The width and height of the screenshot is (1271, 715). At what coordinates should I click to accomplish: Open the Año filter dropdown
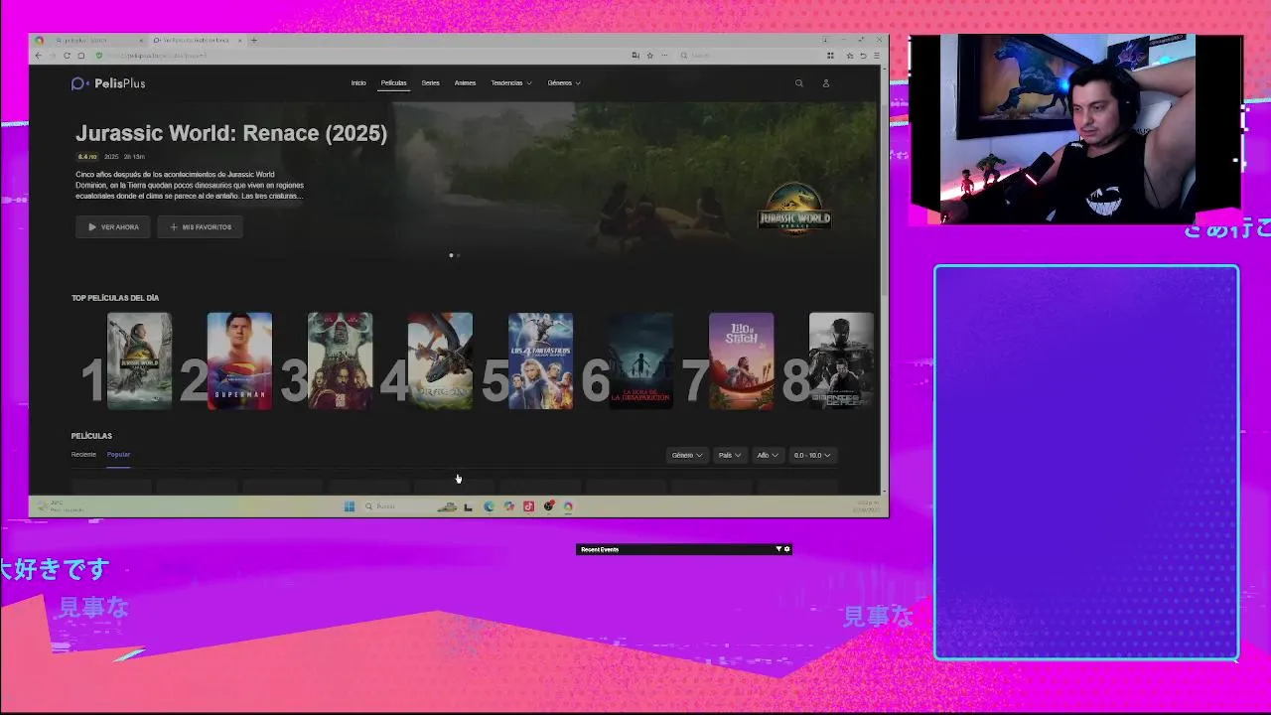tap(768, 455)
